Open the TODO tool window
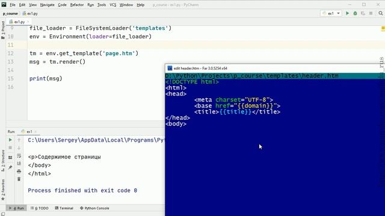The height and width of the screenshot is (216, 385). (40, 208)
